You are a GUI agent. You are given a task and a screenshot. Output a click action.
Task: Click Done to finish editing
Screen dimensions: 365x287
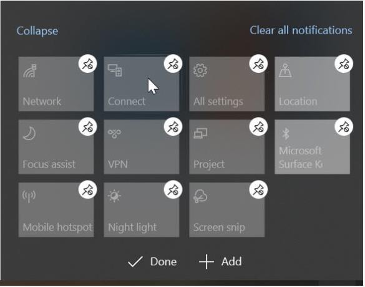[152, 261]
